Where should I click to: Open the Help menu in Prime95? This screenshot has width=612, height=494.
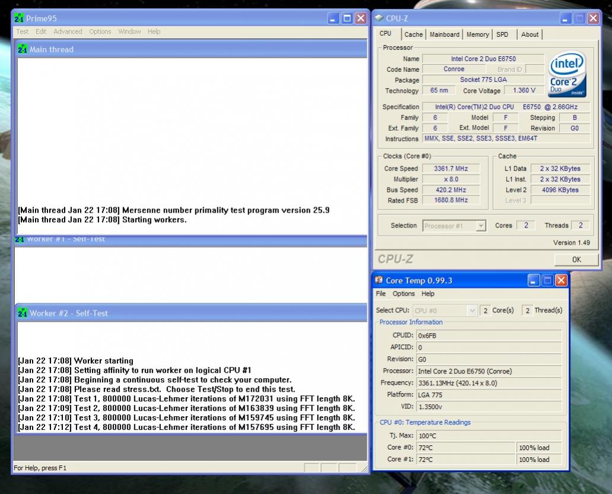coord(154,31)
